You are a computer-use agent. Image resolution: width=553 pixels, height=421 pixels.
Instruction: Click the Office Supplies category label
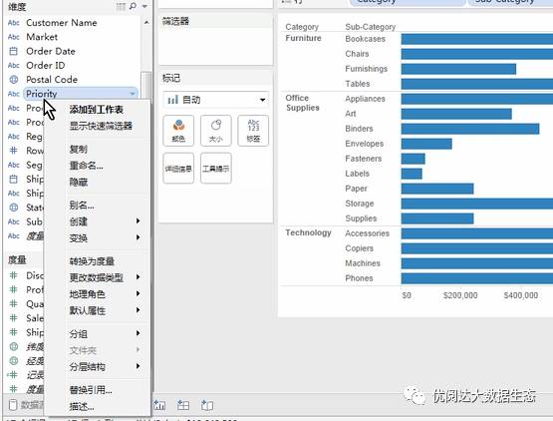pos(303,103)
